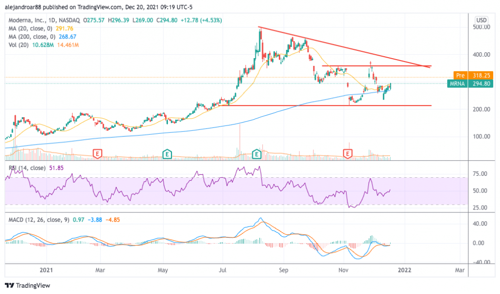Click the 20 MA value 291.76
Viewport: 500px width, 294px height.
64,28
